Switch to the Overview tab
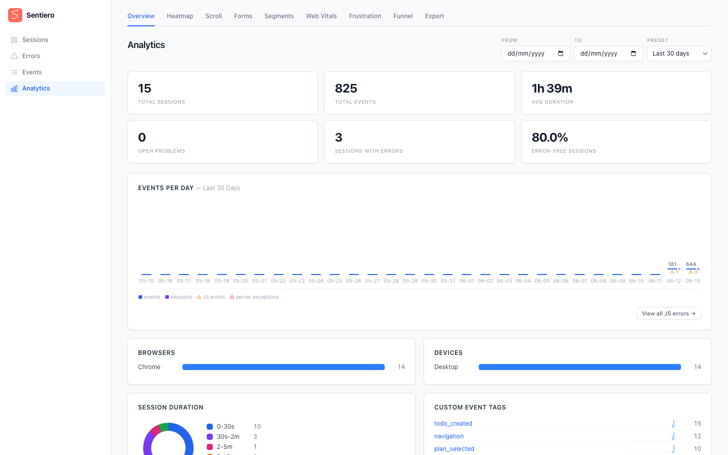 tap(141, 16)
